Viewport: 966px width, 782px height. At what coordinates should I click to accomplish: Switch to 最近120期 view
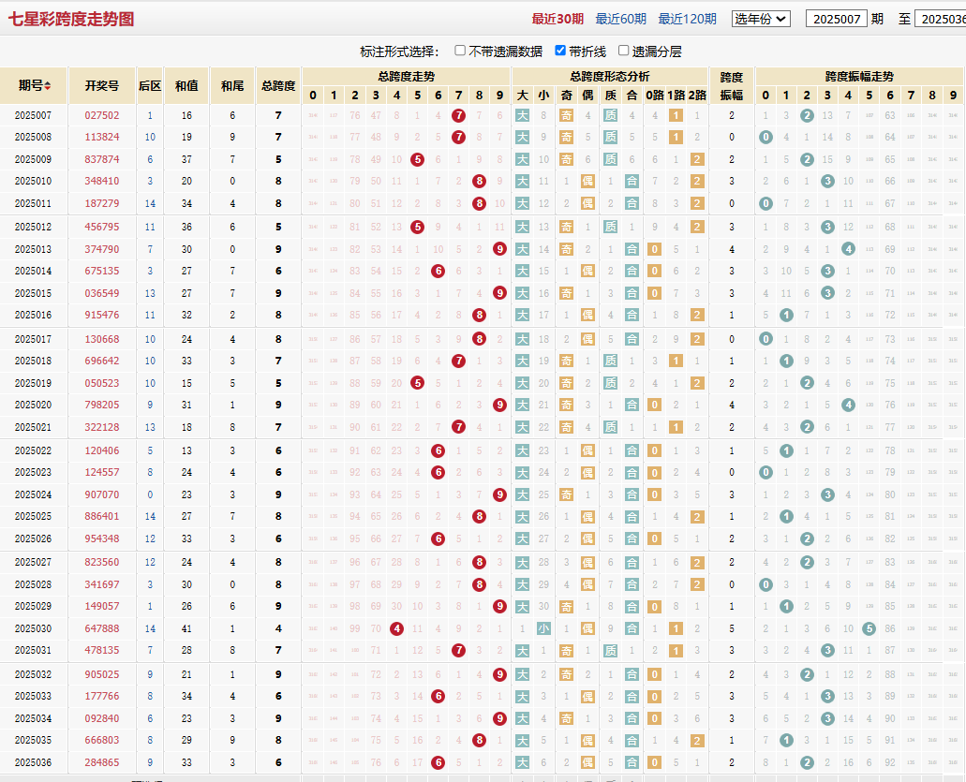tap(687, 19)
